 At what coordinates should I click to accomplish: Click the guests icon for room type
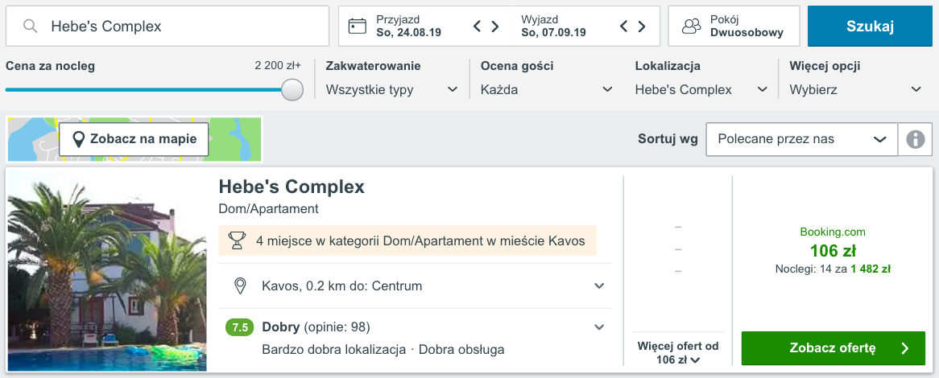[691, 27]
